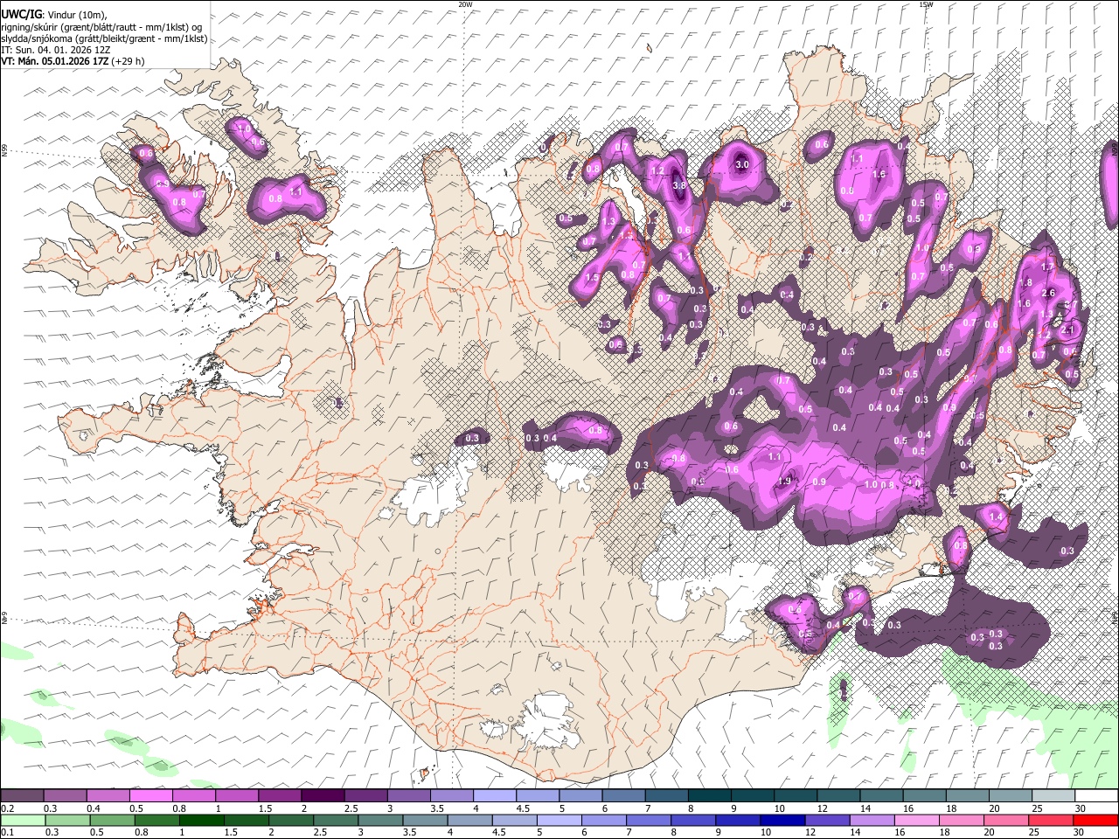Click the 'IT: Sun. 04. 01. 2026 12Z' line
Viewport: 1119px width, 839px height.
click(x=56, y=50)
